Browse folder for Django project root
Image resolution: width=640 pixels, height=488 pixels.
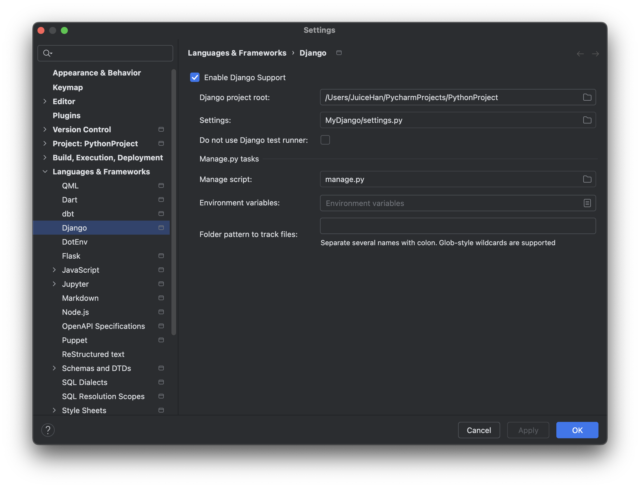[x=587, y=97]
